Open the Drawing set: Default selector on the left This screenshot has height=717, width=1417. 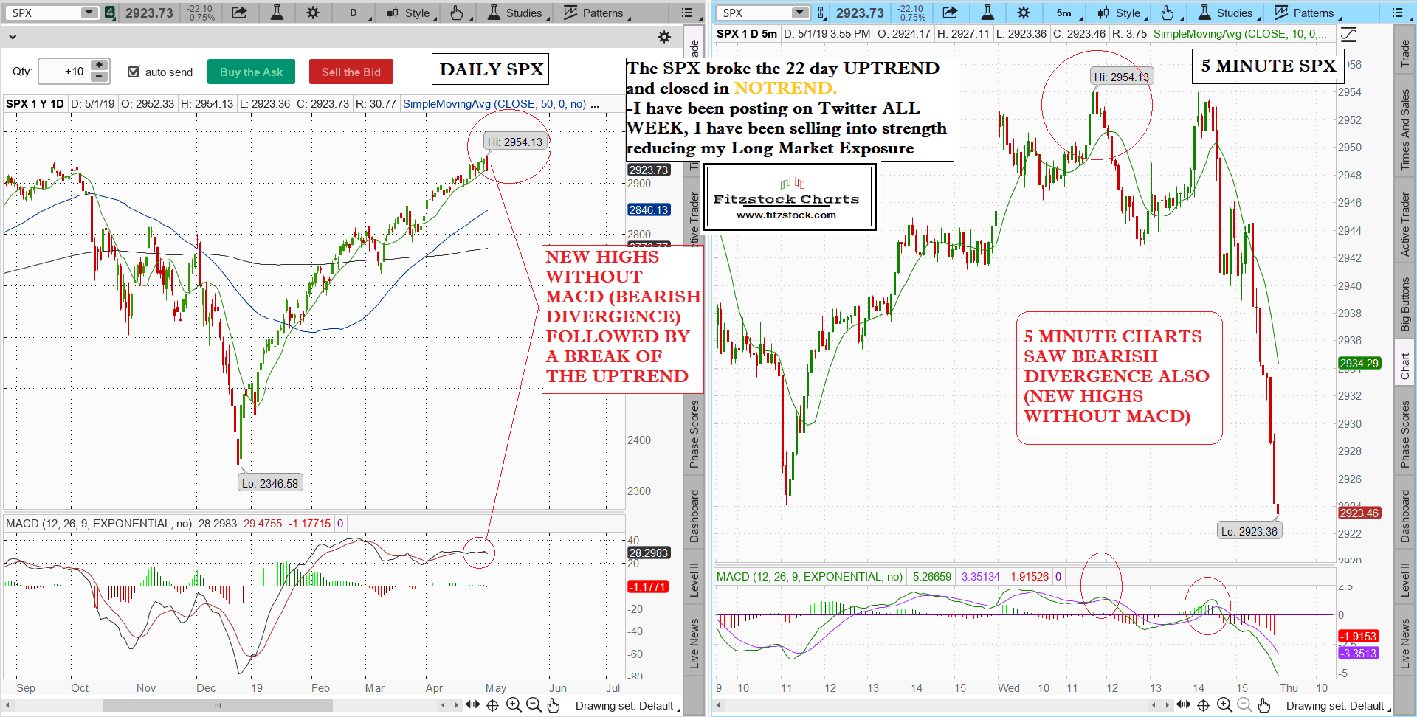click(624, 706)
